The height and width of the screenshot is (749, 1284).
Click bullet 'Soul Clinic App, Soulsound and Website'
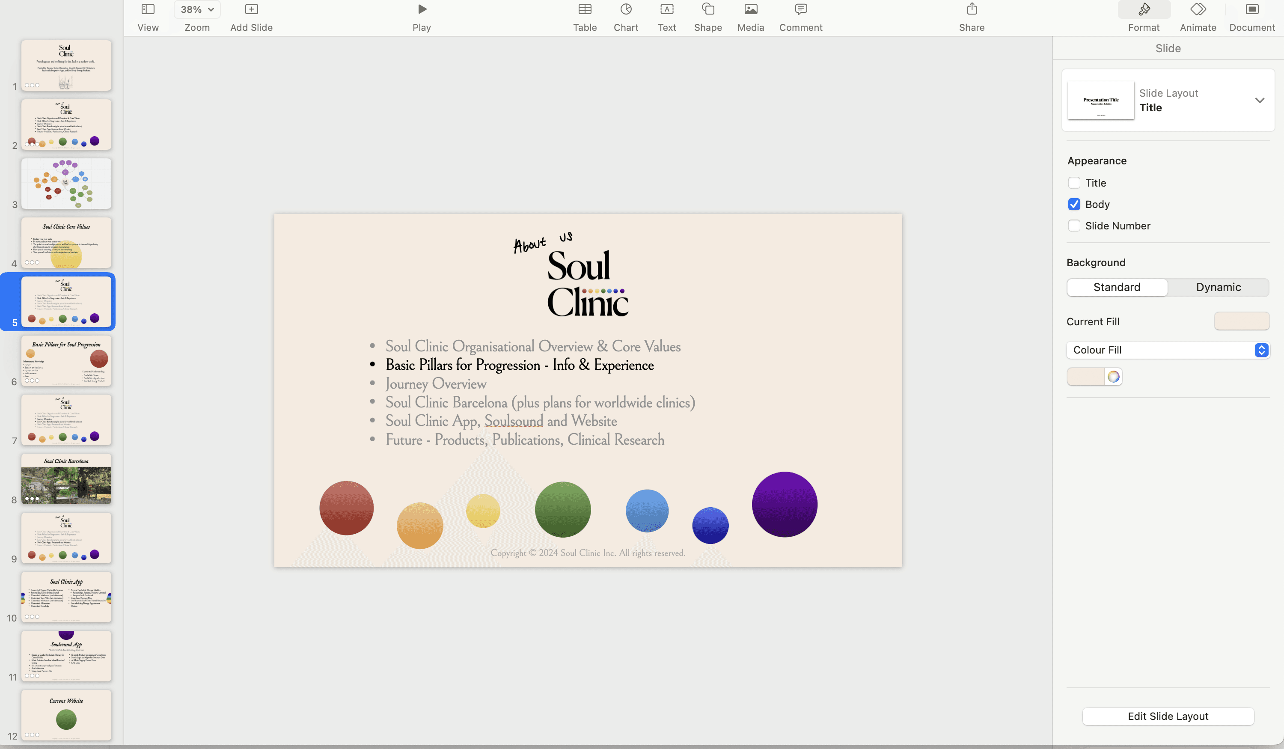click(x=501, y=421)
